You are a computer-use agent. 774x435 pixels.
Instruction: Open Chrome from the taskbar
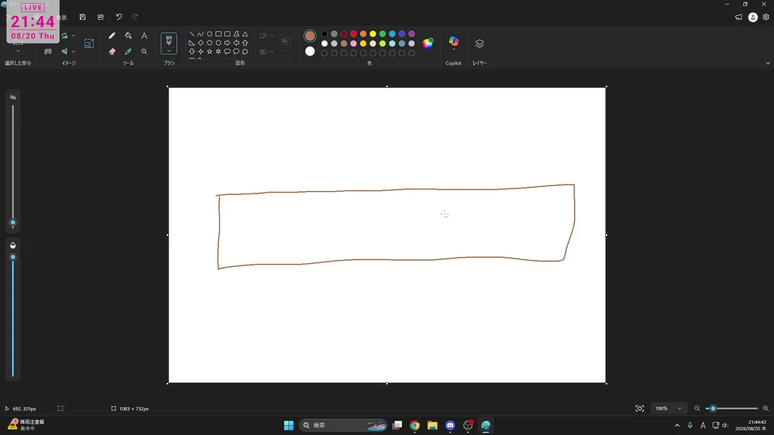(415, 425)
